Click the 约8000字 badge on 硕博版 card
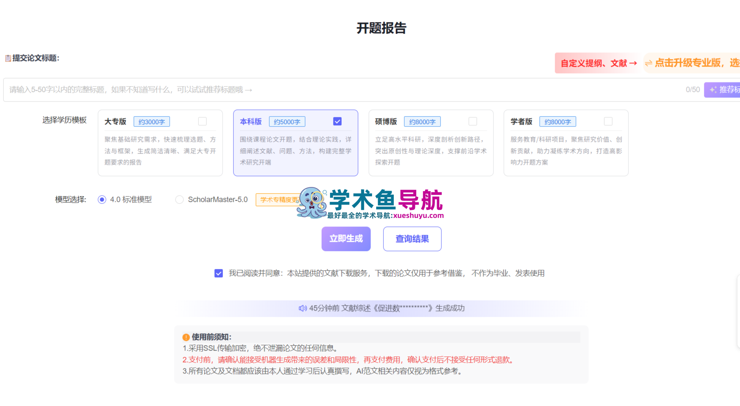The height and width of the screenshot is (406, 740). pyautogui.click(x=422, y=121)
